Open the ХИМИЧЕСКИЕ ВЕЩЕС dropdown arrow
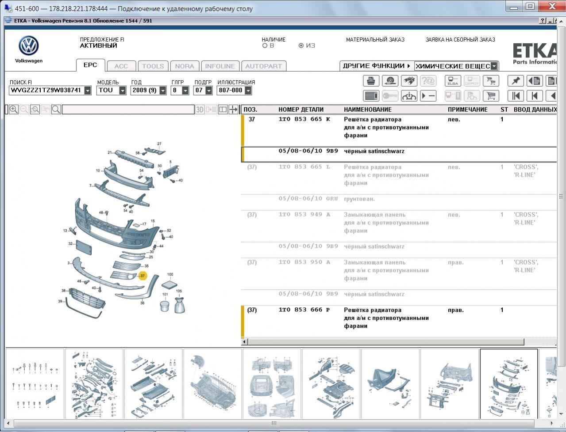 (x=494, y=66)
